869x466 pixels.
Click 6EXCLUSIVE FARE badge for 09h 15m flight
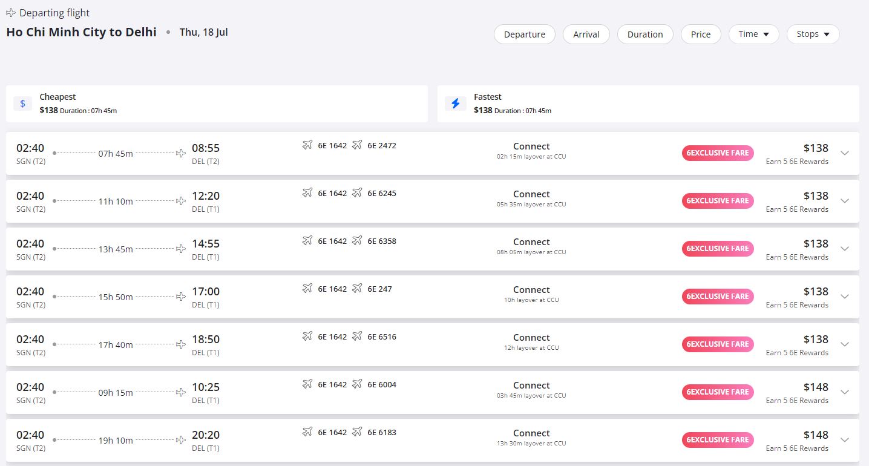[x=718, y=392]
